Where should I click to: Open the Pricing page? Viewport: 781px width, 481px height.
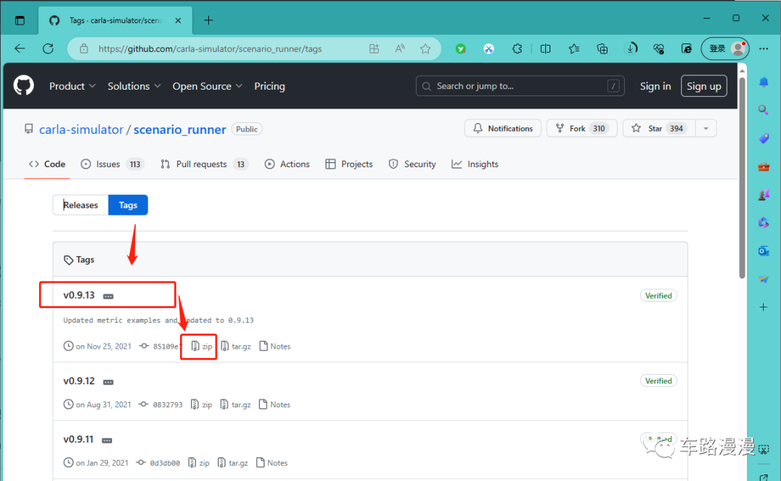pos(270,86)
